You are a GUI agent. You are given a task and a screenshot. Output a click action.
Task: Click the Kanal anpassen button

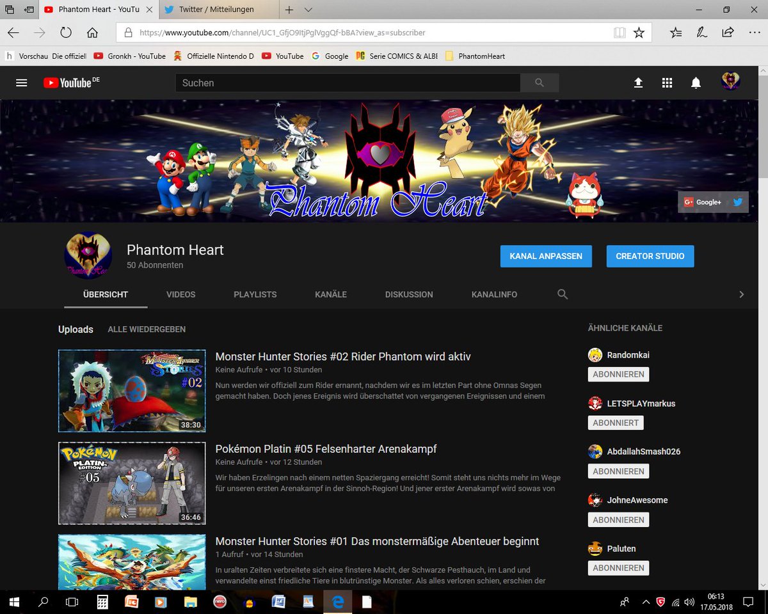click(x=546, y=256)
